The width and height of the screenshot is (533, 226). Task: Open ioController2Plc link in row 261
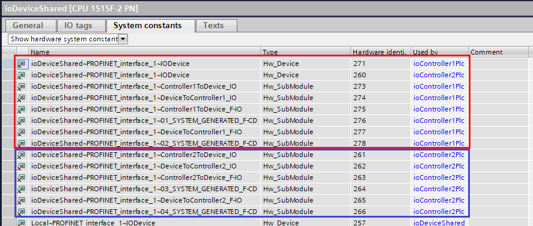coord(439,155)
